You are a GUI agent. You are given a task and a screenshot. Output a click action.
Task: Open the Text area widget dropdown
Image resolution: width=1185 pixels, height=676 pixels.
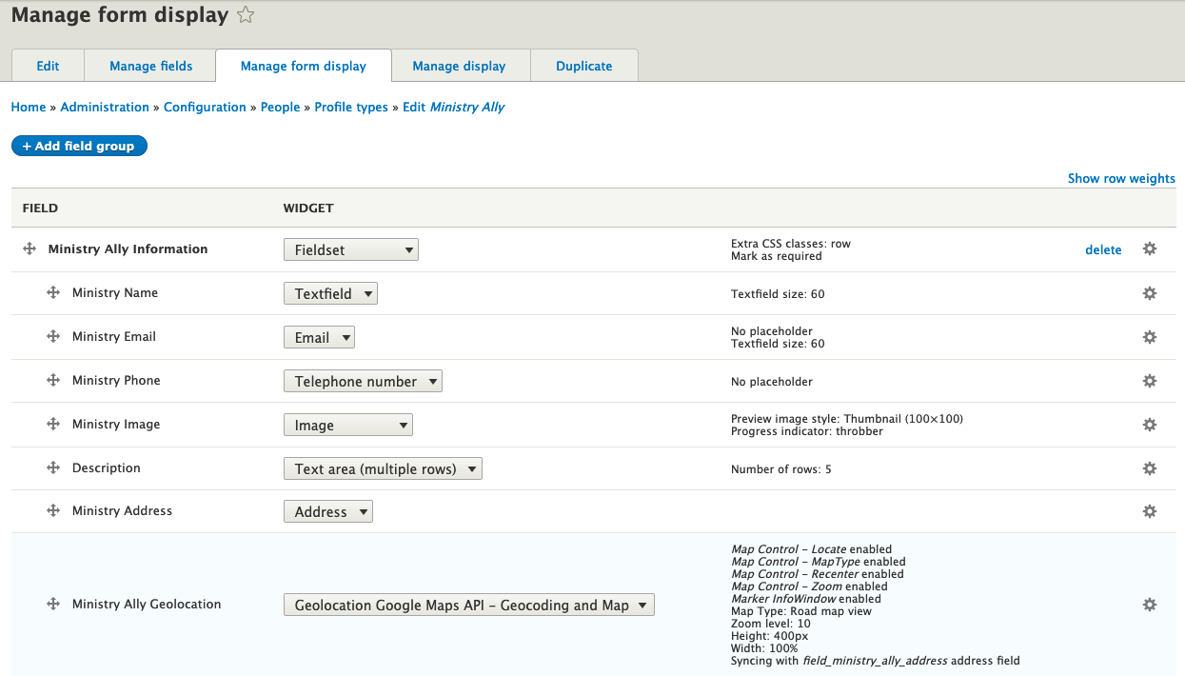point(383,467)
